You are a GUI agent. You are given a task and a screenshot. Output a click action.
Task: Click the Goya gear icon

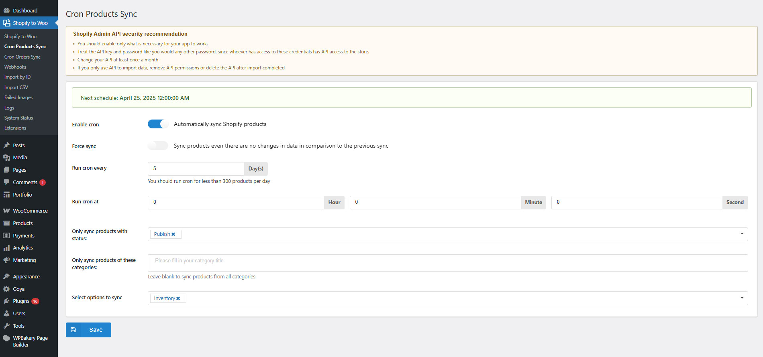click(6, 289)
